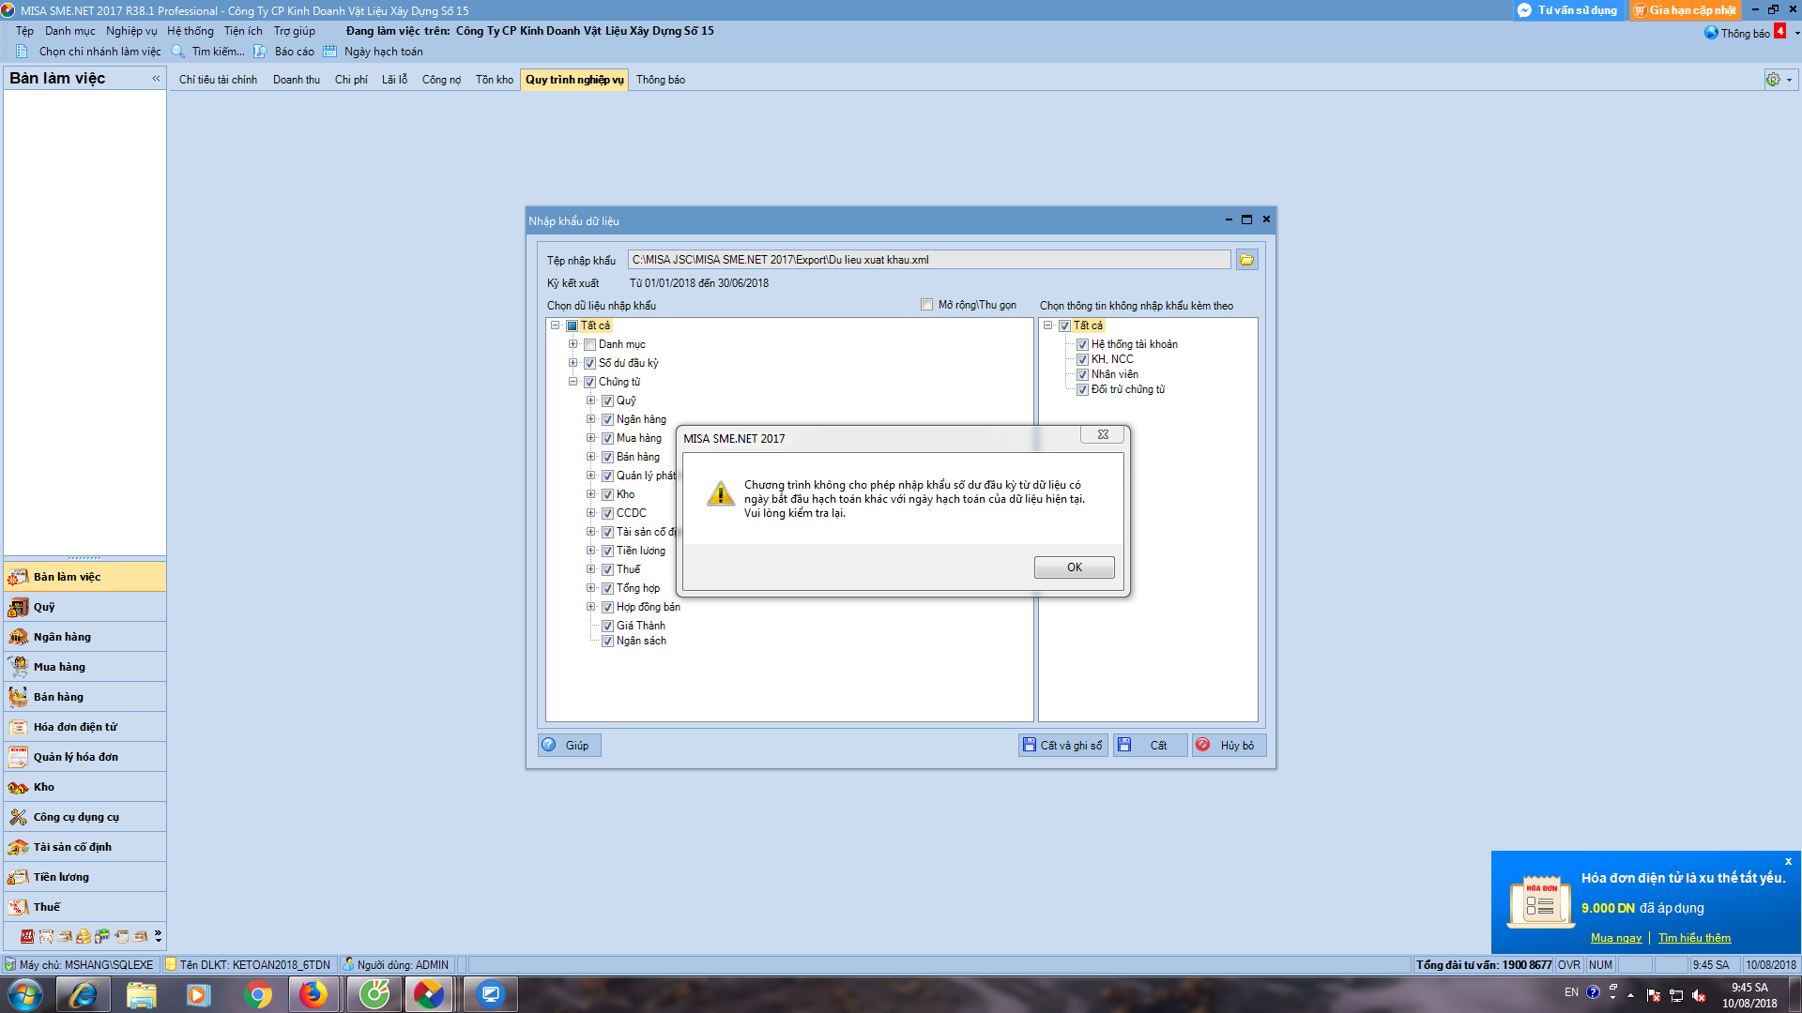Uncheck the Chứng từ checkbox
The width and height of the screenshot is (1802, 1013).
(589, 382)
